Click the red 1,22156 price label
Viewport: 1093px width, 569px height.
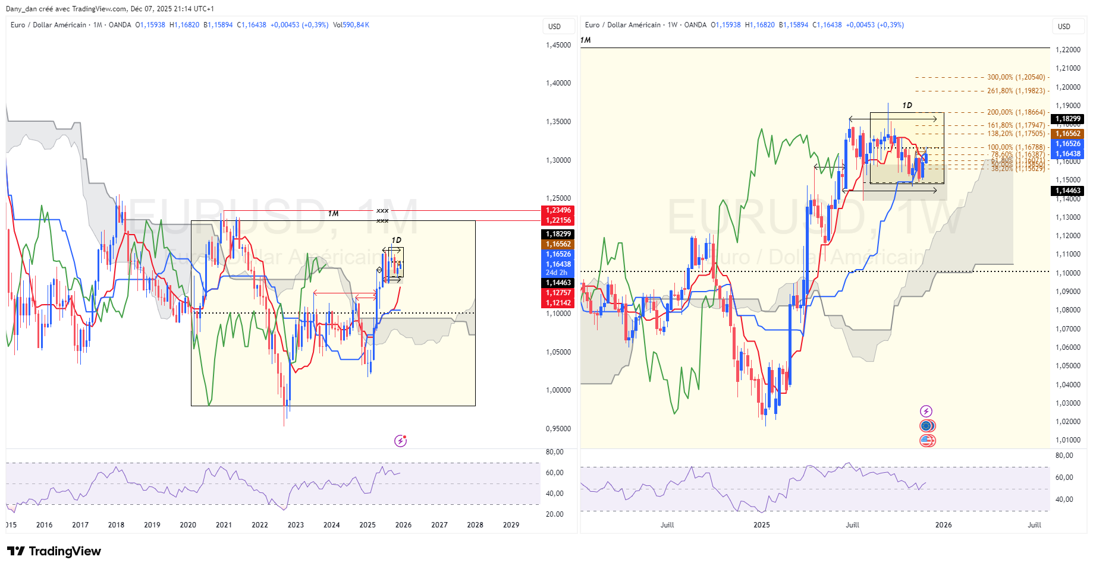coord(558,220)
